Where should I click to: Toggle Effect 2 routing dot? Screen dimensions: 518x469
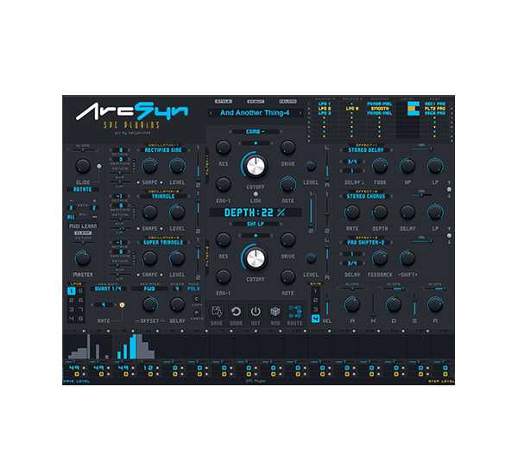449,236
